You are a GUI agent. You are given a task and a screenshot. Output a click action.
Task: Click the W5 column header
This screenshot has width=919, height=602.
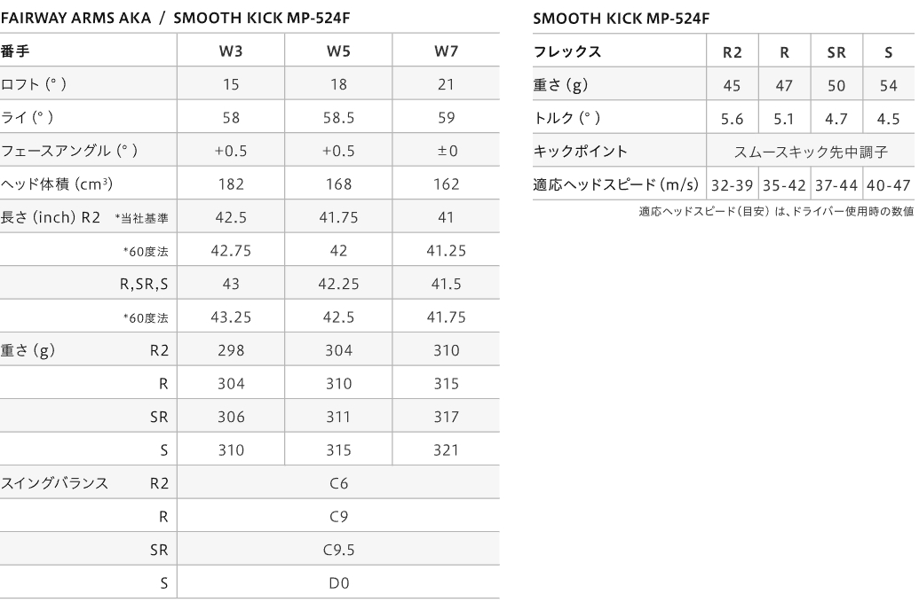click(338, 51)
